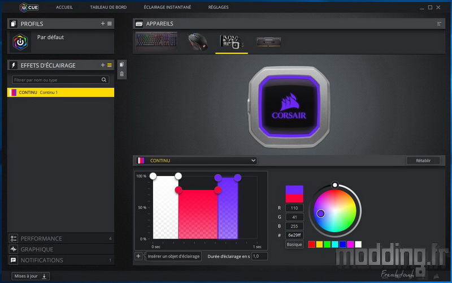Click the filter by name search field
Viewport: 452px width, 283px height.
(60, 80)
